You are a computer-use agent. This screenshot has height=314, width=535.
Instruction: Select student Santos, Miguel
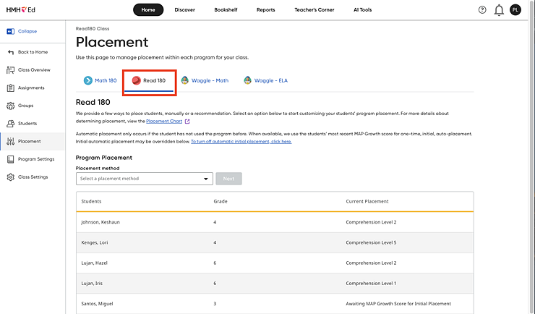pyautogui.click(x=97, y=304)
